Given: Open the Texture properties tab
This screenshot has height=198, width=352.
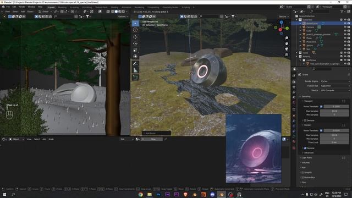Looking at the screenshot, I should click(294, 148).
